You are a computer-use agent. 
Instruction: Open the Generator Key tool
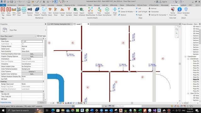click(x=186, y=12)
